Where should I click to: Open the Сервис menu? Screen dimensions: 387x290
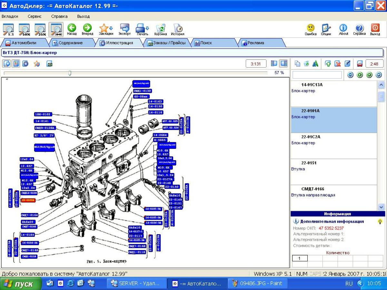tap(35, 16)
